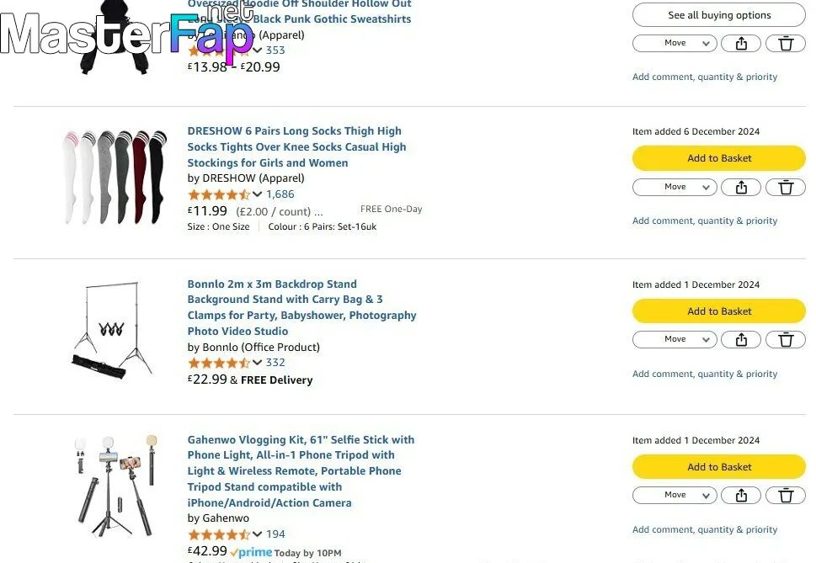Expand rating breakdown arrow for Bonnlo stand

pos(257,363)
